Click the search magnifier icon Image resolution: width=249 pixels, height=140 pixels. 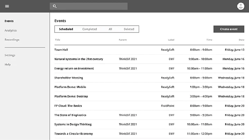55,6
